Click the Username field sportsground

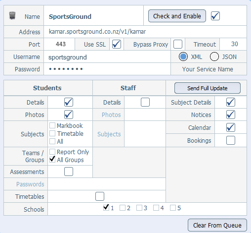click(x=107, y=57)
